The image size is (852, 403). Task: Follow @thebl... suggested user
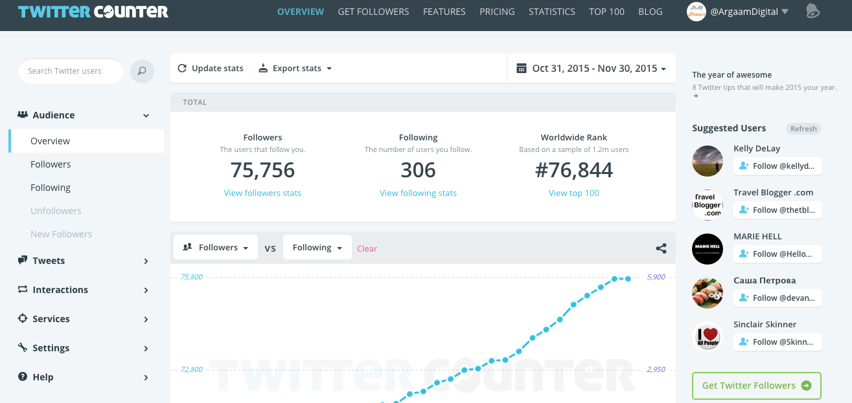click(x=777, y=210)
